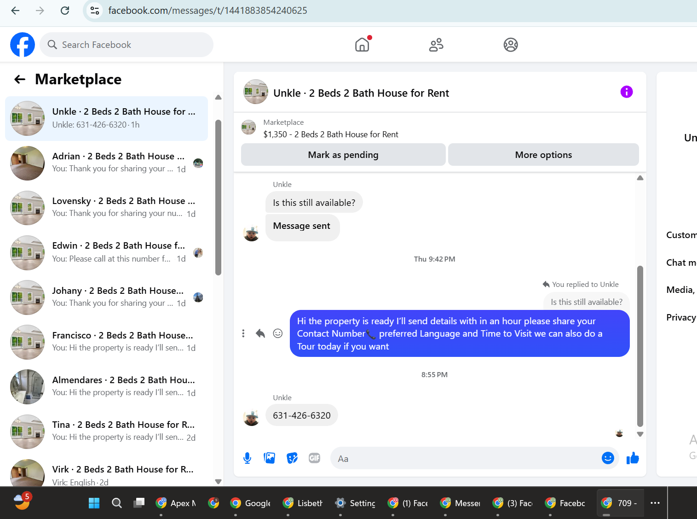The height and width of the screenshot is (519, 697).
Task: Click chat scroll up arrow
Action: [x=640, y=178]
